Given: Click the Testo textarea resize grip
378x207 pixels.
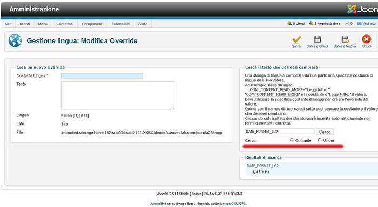Looking at the screenshot, I should tap(172, 108).
